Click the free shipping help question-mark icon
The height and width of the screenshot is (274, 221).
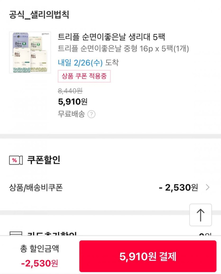(x=91, y=114)
